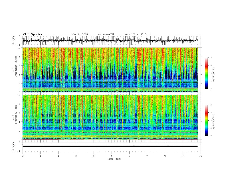Click the "station=ATH" header label

pos(106,34)
